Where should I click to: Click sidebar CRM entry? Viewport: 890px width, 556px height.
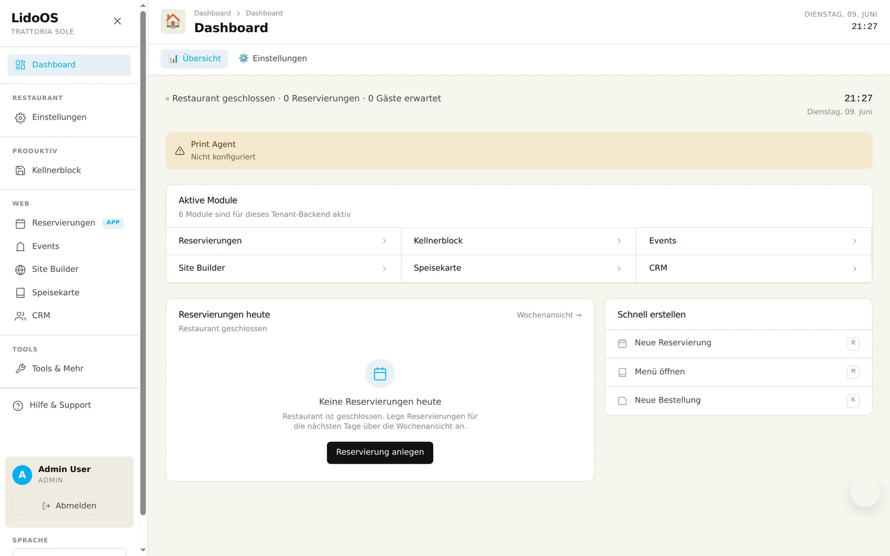point(69,316)
